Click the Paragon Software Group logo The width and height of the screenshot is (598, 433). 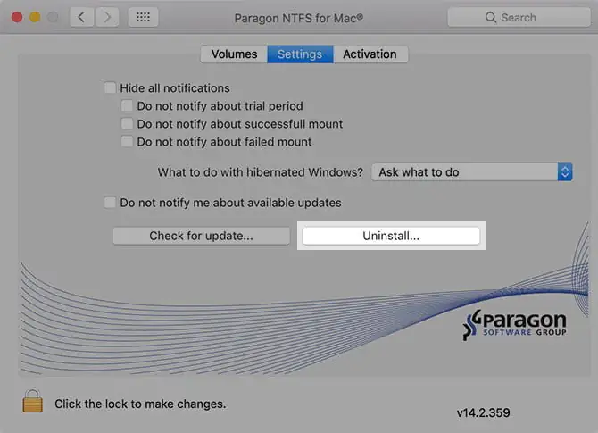514,325
